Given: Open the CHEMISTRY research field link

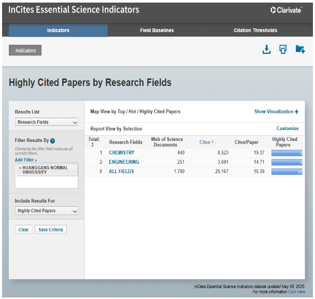Looking at the screenshot, I should [121, 153].
